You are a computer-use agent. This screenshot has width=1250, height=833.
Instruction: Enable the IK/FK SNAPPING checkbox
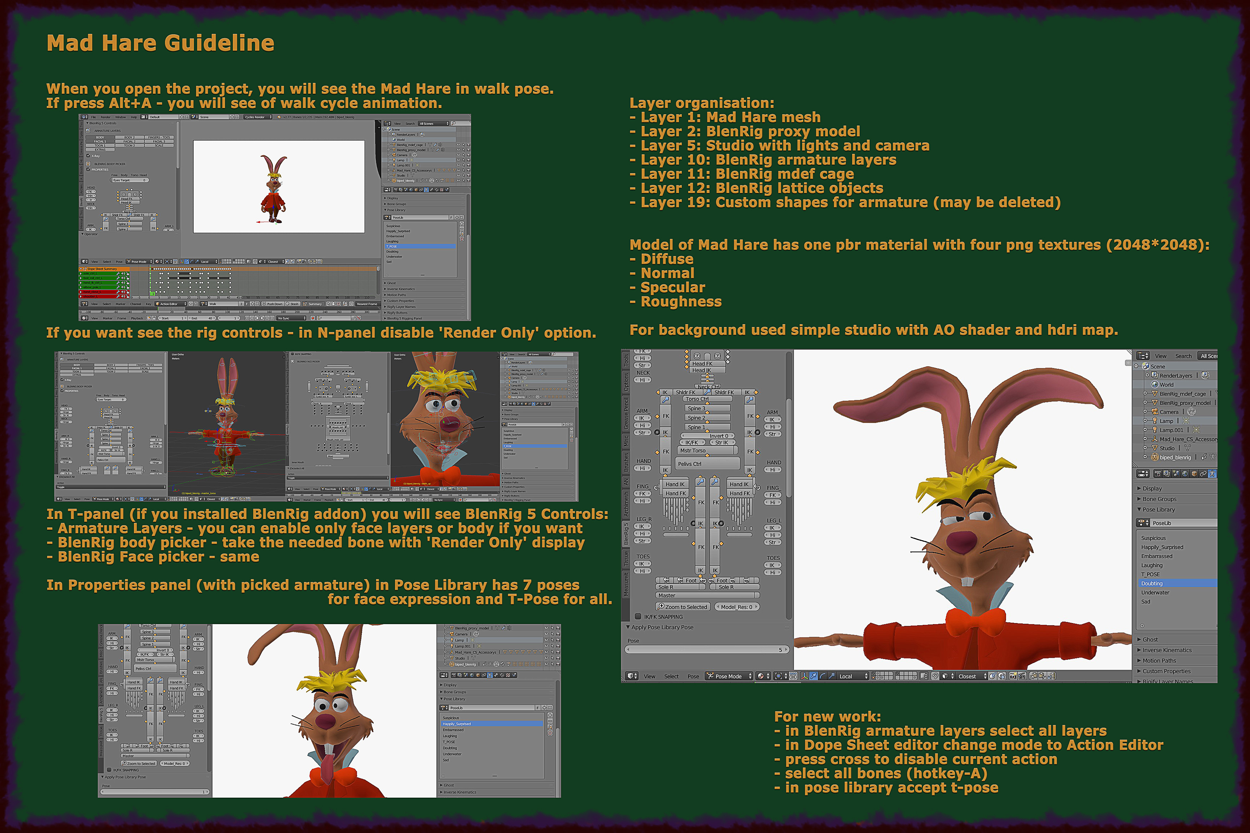pyautogui.click(x=638, y=617)
